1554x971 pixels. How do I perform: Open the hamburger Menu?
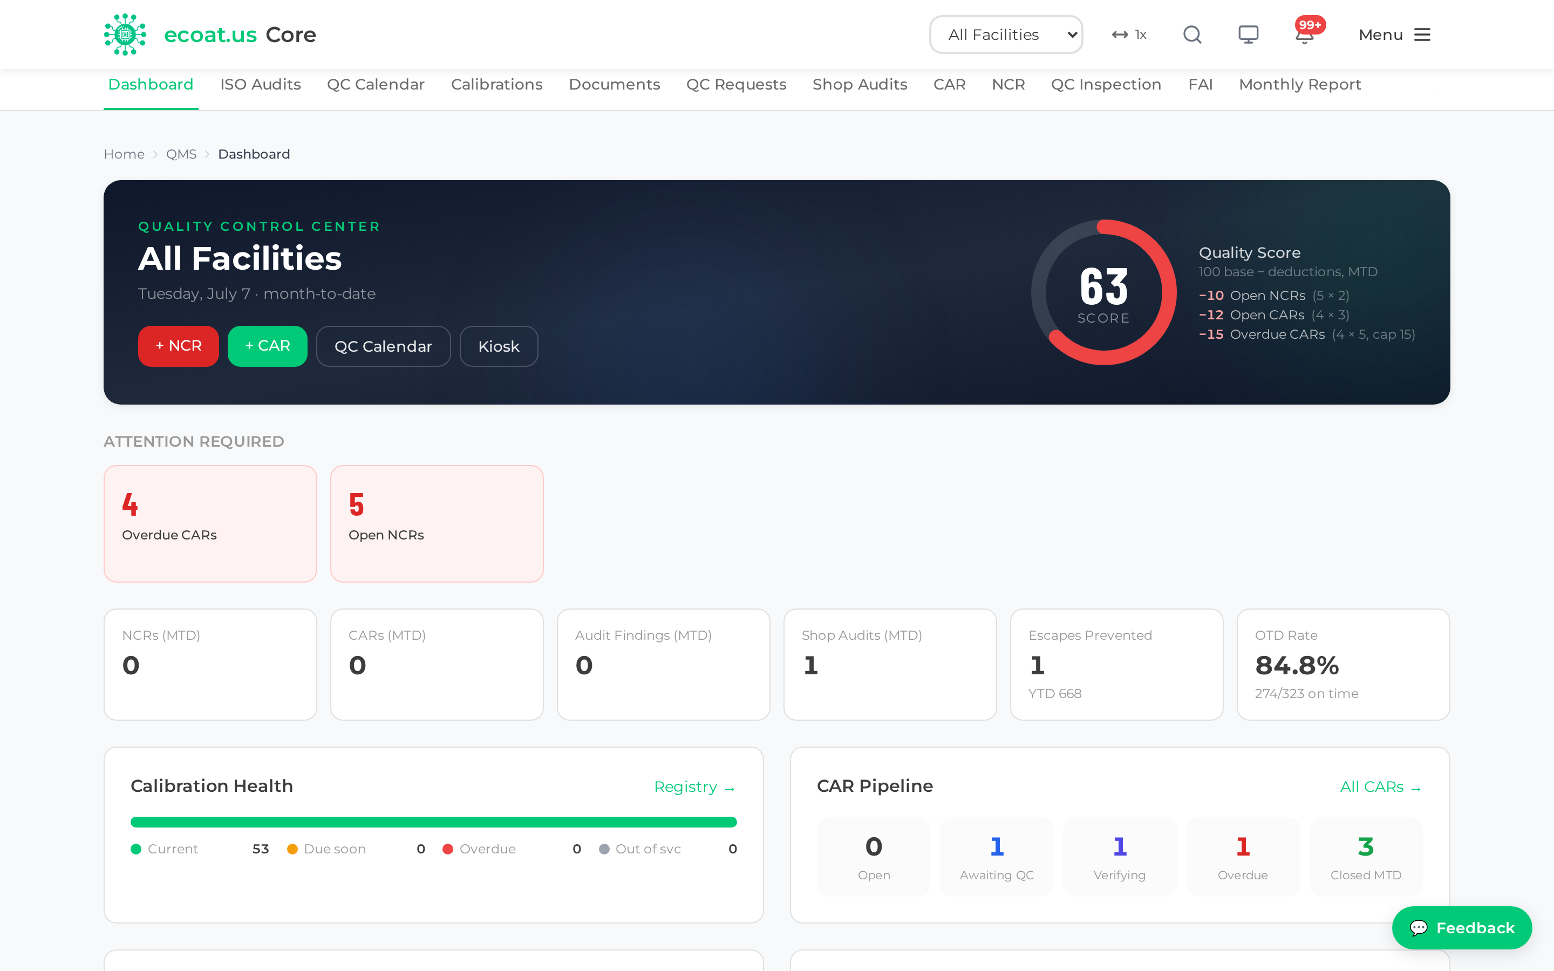tap(1395, 35)
